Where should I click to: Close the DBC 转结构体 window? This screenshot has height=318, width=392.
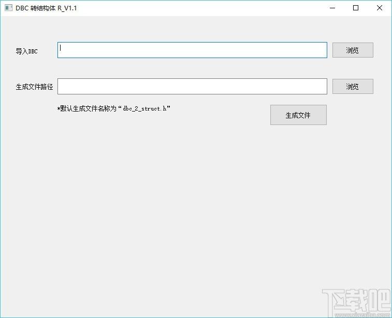(379, 8)
